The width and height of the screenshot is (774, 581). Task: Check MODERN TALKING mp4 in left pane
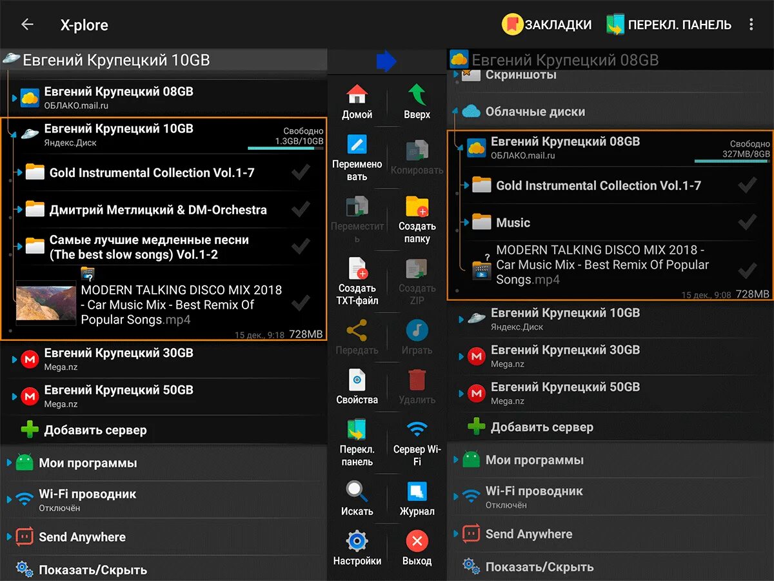tap(301, 302)
